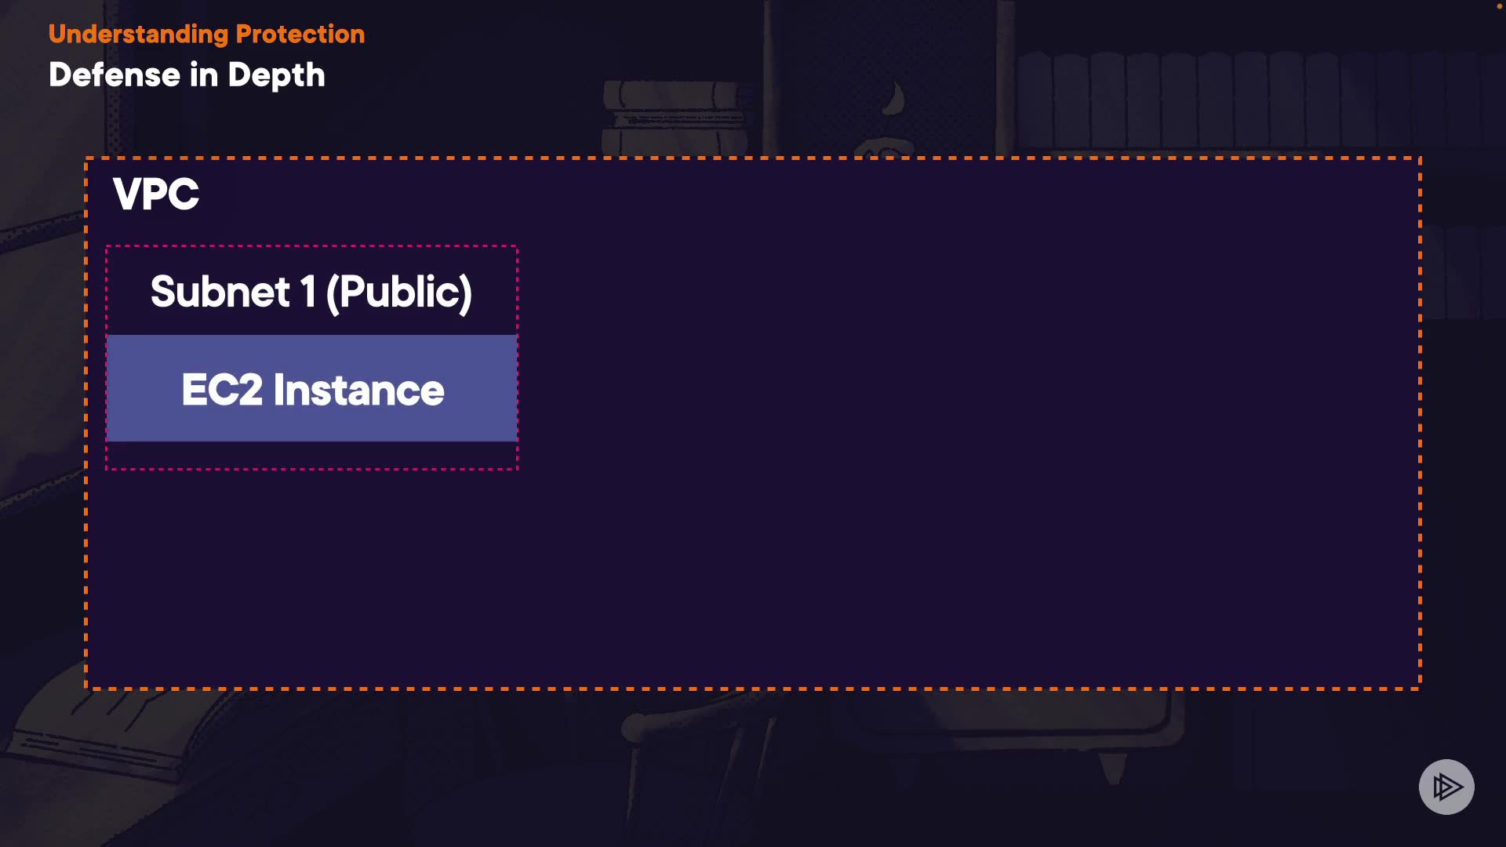Viewport: 1506px width, 847px height.
Task: Click the Pluralsight play logo icon
Action: 1446,787
